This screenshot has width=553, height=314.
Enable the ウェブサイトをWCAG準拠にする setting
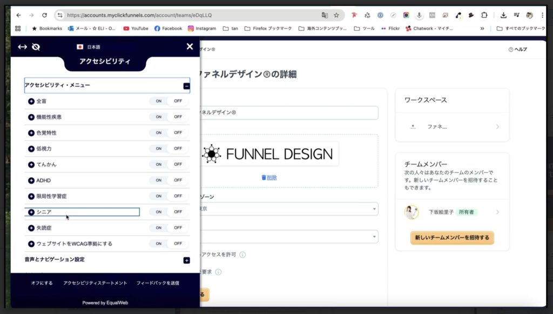click(x=158, y=243)
